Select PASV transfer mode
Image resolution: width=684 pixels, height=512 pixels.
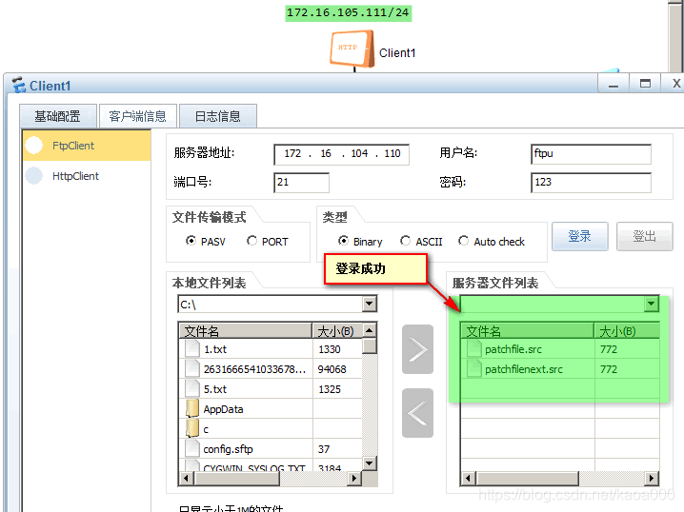pos(191,241)
